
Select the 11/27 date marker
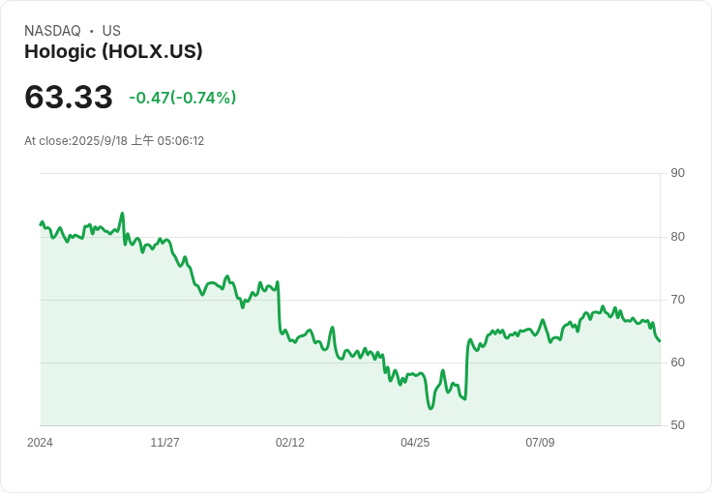(164, 443)
